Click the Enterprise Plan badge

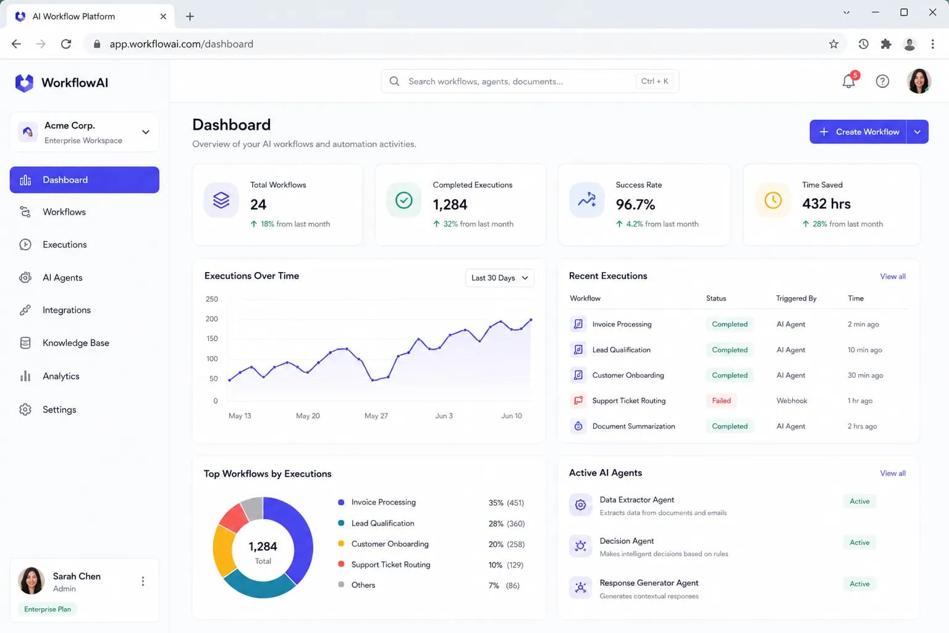[48, 609]
